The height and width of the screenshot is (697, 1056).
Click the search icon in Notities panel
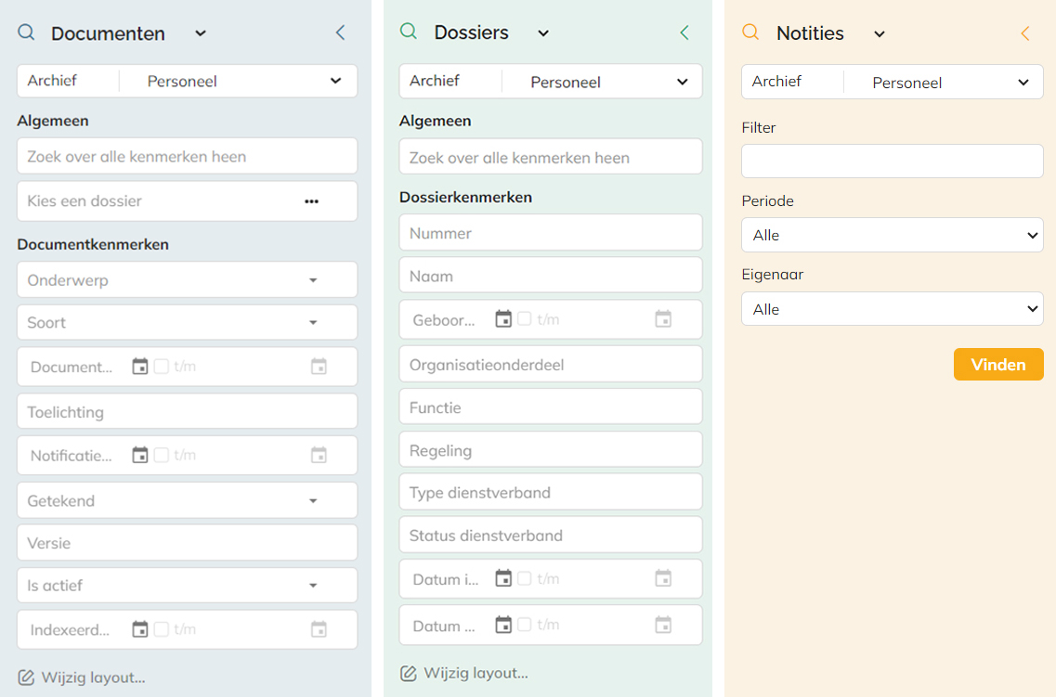pyautogui.click(x=750, y=32)
